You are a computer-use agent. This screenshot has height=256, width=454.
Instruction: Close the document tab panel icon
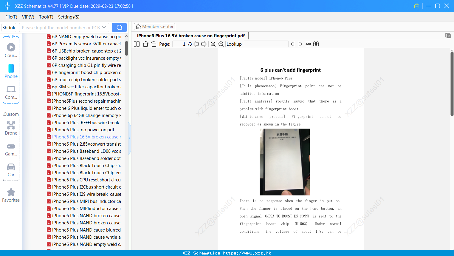pos(448,36)
